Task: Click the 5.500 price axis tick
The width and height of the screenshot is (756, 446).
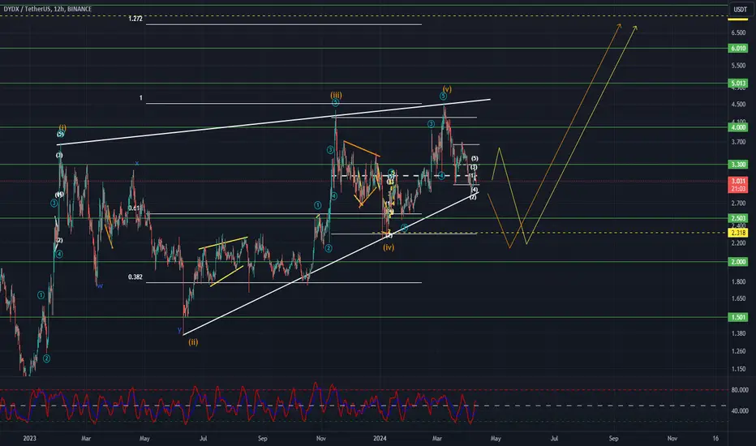Action: [738, 66]
